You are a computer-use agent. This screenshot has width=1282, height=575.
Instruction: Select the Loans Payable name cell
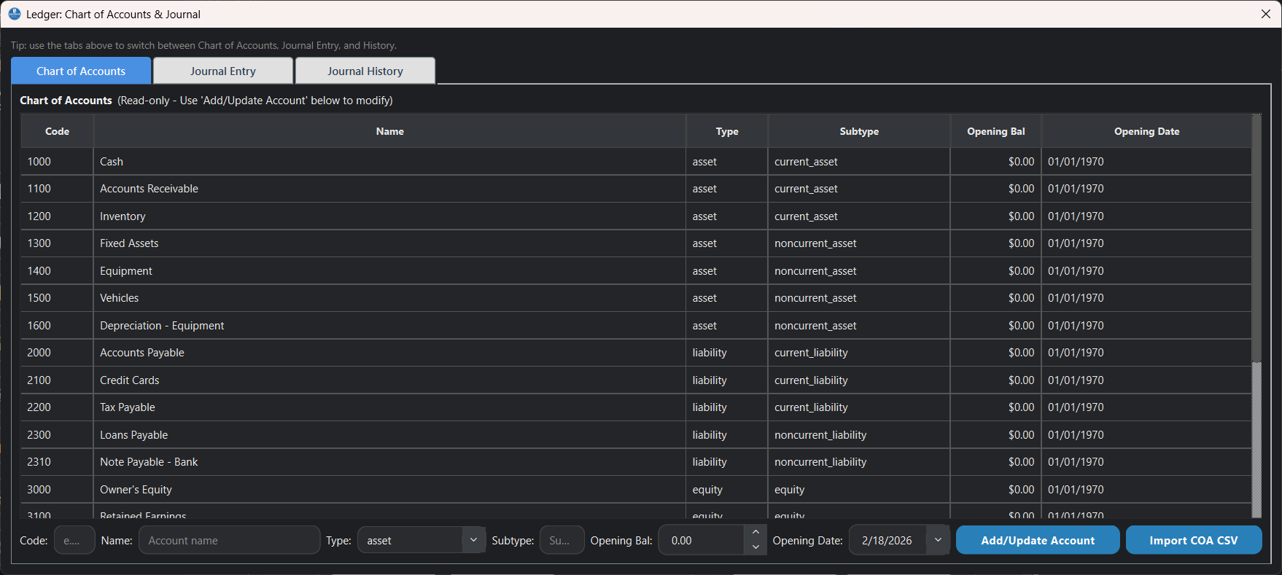pos(389,434)
